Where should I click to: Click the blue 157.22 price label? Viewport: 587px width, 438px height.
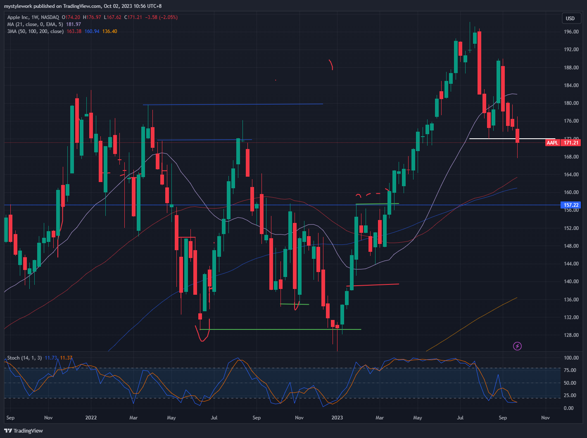[570, 205]
